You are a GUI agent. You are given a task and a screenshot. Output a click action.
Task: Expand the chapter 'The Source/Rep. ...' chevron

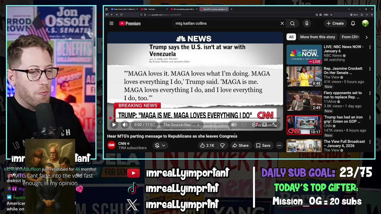pyautogui.click(x=199, y=125)
